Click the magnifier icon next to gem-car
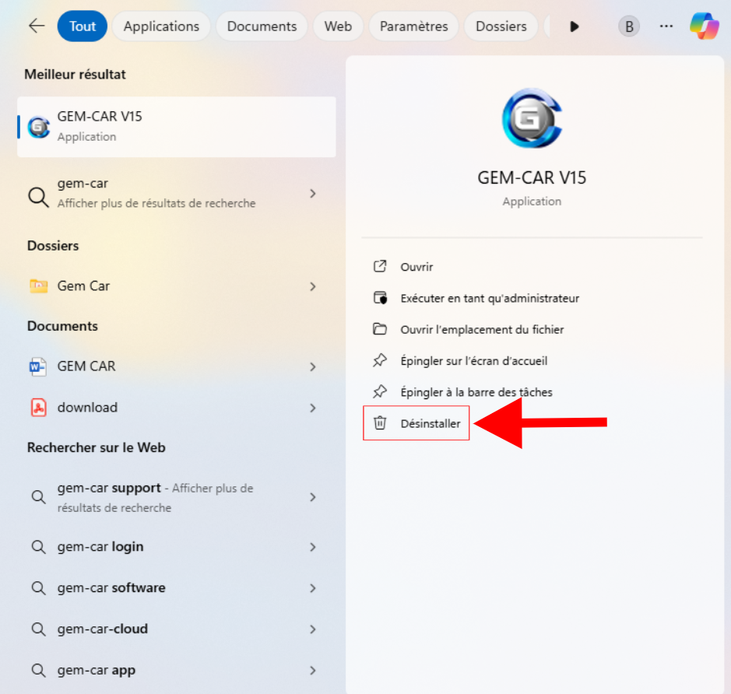The height and width of the screenshot is (694, 731). pos(38,197)
